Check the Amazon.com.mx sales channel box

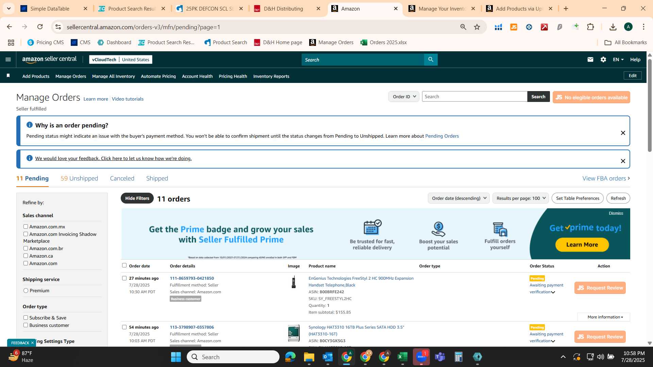coord(26,226)
